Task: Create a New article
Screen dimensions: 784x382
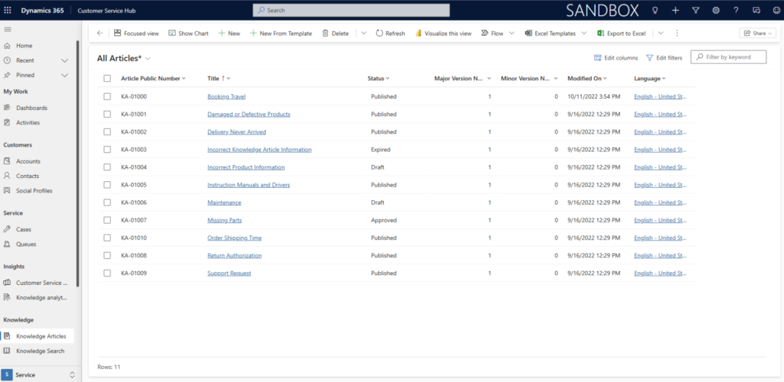Action: coord(229,34)
